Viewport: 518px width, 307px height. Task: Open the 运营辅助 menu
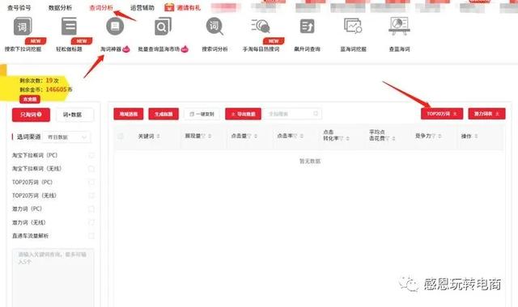point(142,7)
